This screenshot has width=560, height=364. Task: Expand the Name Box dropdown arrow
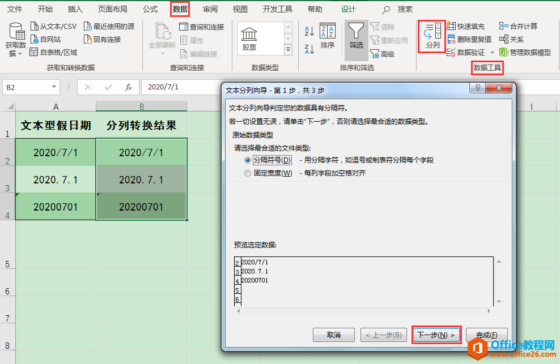[54, 87]
